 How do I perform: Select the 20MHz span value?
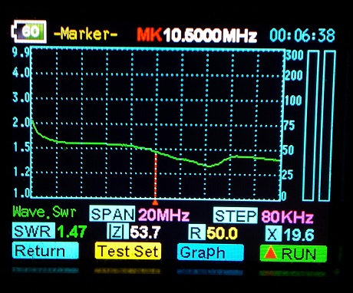[163, 216]
